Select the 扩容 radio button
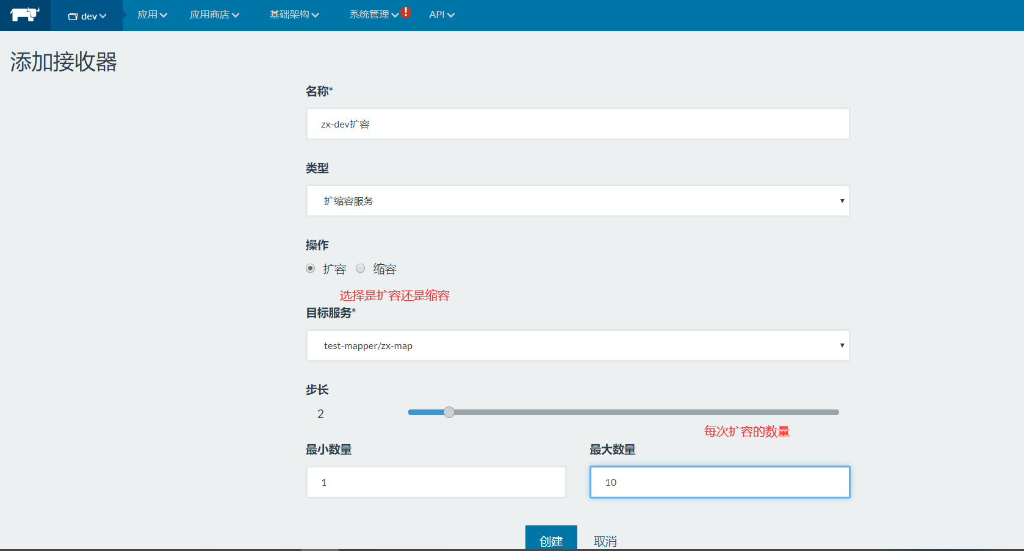 tap(311, 268)
